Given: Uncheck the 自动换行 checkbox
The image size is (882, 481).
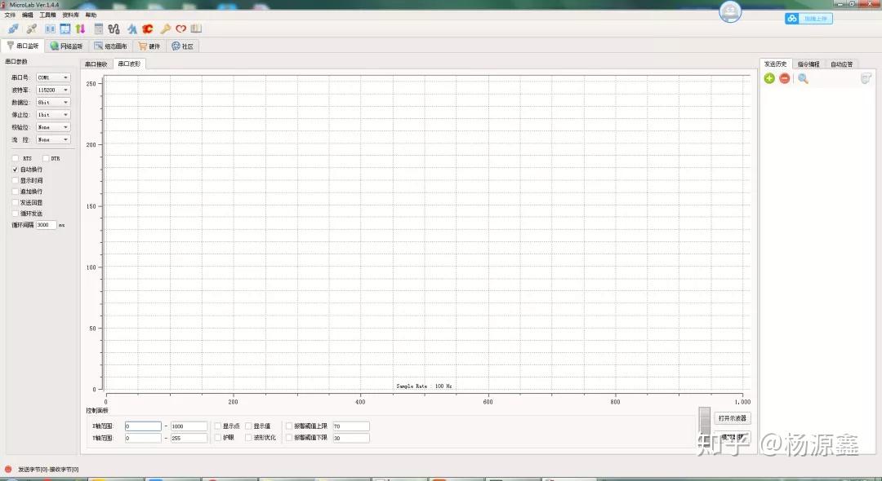Looking at the screenshot, I should point(16,170).
